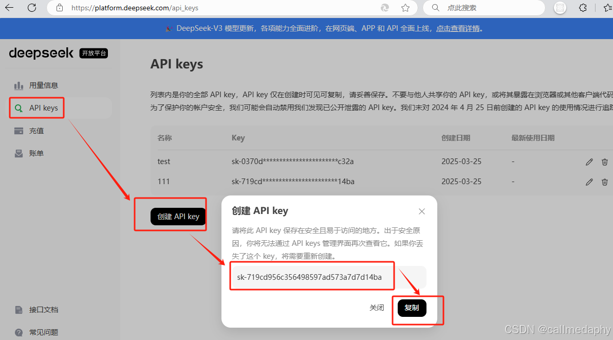
Task: Click the 接口文档 document icon
Action: point(19,310)
